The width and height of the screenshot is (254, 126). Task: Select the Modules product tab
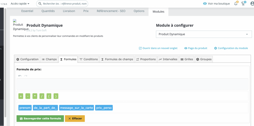[x=158, y=12]
